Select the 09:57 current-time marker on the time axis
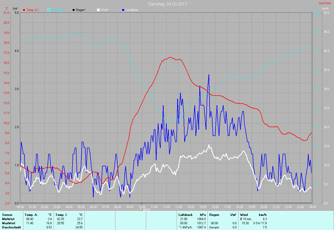Viewport: 334px width, 230px height. click(145, 210)
